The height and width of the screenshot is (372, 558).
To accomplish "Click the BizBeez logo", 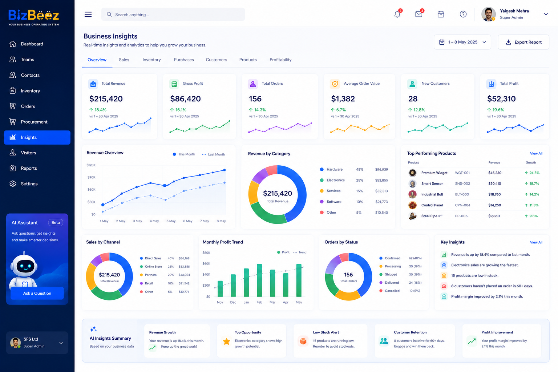I will tap(33, 18).
